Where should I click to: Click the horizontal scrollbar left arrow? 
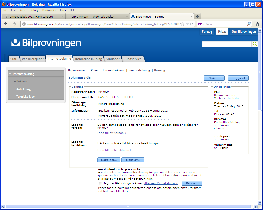[x=3, y=207]
